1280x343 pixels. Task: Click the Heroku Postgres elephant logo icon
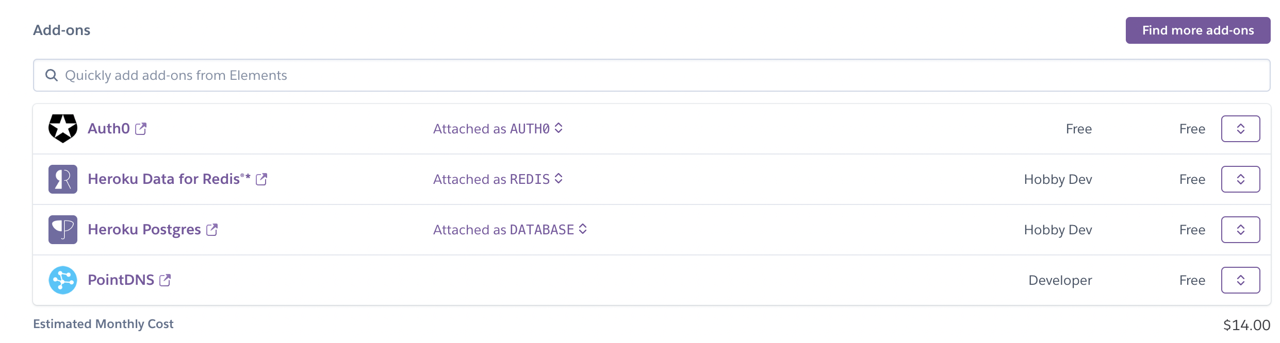tap(62, 229)
